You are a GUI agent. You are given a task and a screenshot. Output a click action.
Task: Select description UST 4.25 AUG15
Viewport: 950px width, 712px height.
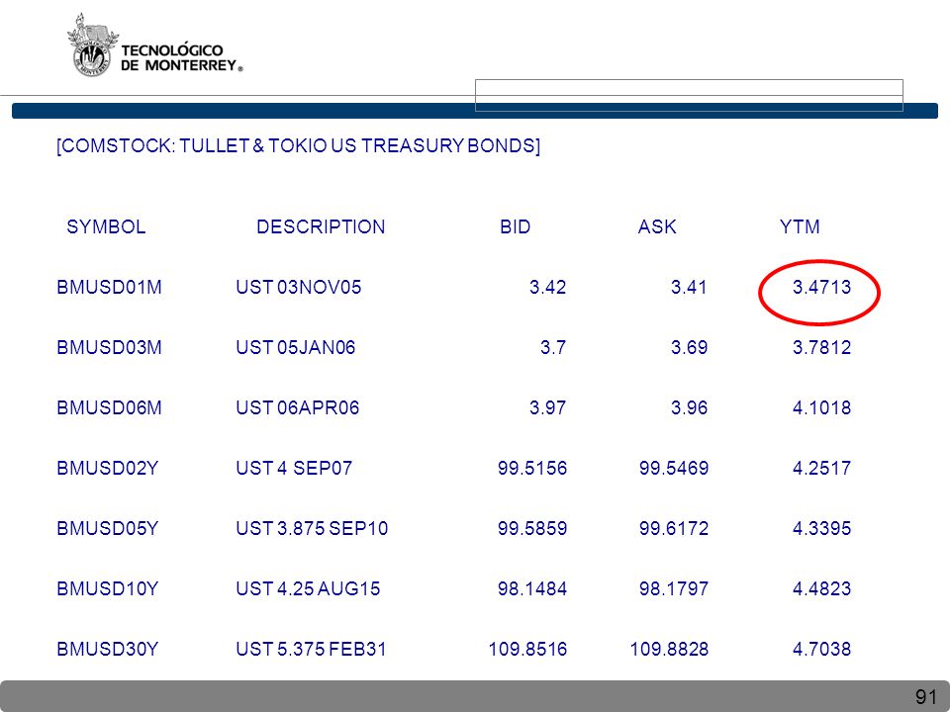tap(308, 588)
